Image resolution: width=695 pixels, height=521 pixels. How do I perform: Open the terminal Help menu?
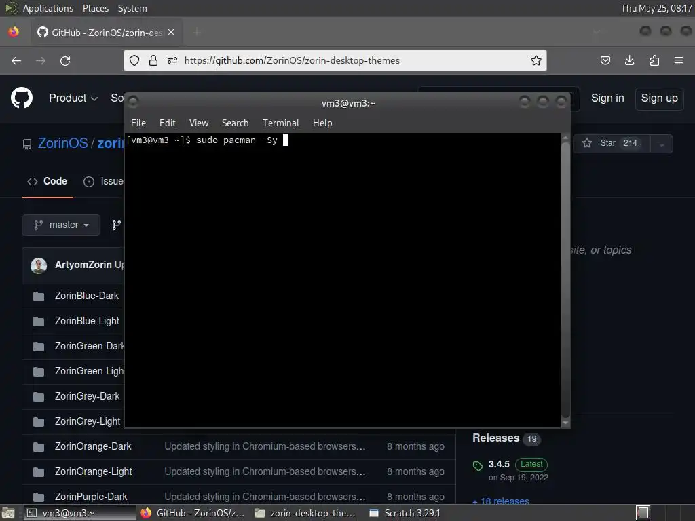coord(322,123)
